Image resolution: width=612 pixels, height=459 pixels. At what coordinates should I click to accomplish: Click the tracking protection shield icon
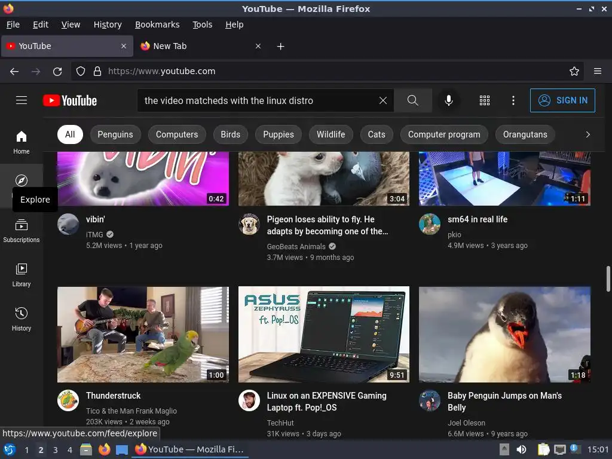pyautogui.click(x=81, y=71)
